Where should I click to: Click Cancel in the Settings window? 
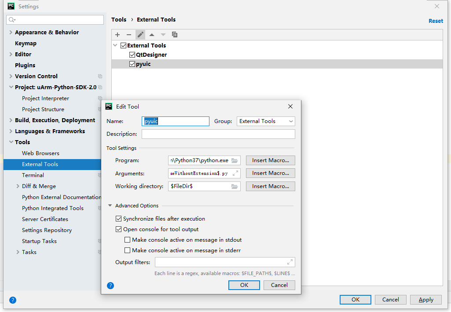coord(391,300)
